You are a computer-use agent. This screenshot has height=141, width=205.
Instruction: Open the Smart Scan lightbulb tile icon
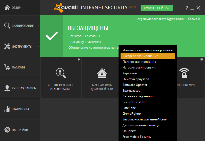click(61, 73)
